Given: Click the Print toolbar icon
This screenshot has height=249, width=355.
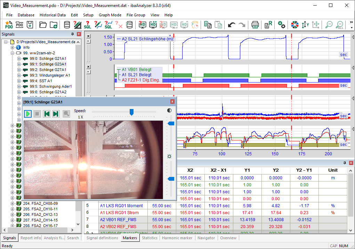Looking at the screenshot, I should (255, 25).
